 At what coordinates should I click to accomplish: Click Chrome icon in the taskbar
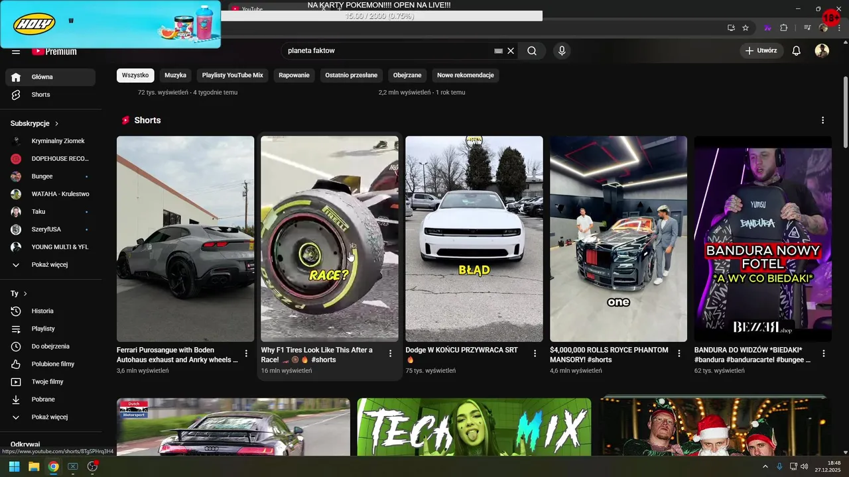[53, 466]
